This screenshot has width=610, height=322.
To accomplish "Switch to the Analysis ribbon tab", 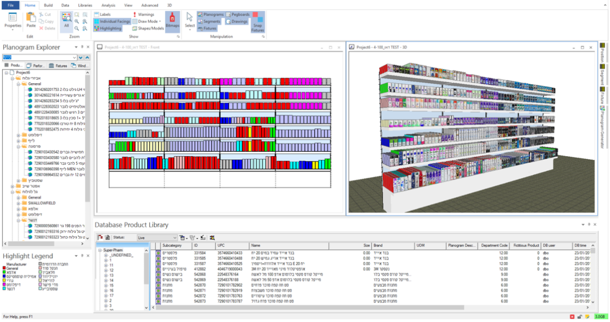I will [x=108, y=5].
